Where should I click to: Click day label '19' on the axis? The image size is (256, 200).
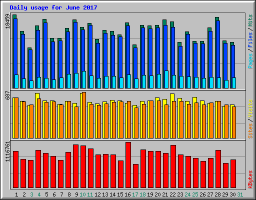click(150, 194)
